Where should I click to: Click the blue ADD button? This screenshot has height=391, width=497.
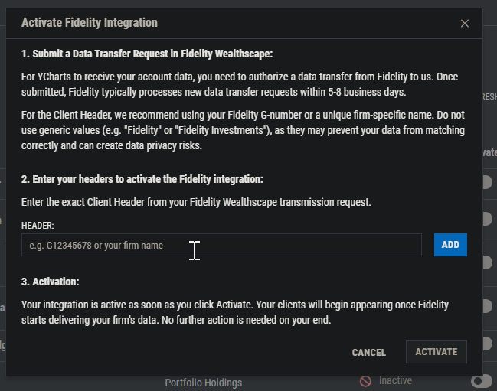coord(450,245)
